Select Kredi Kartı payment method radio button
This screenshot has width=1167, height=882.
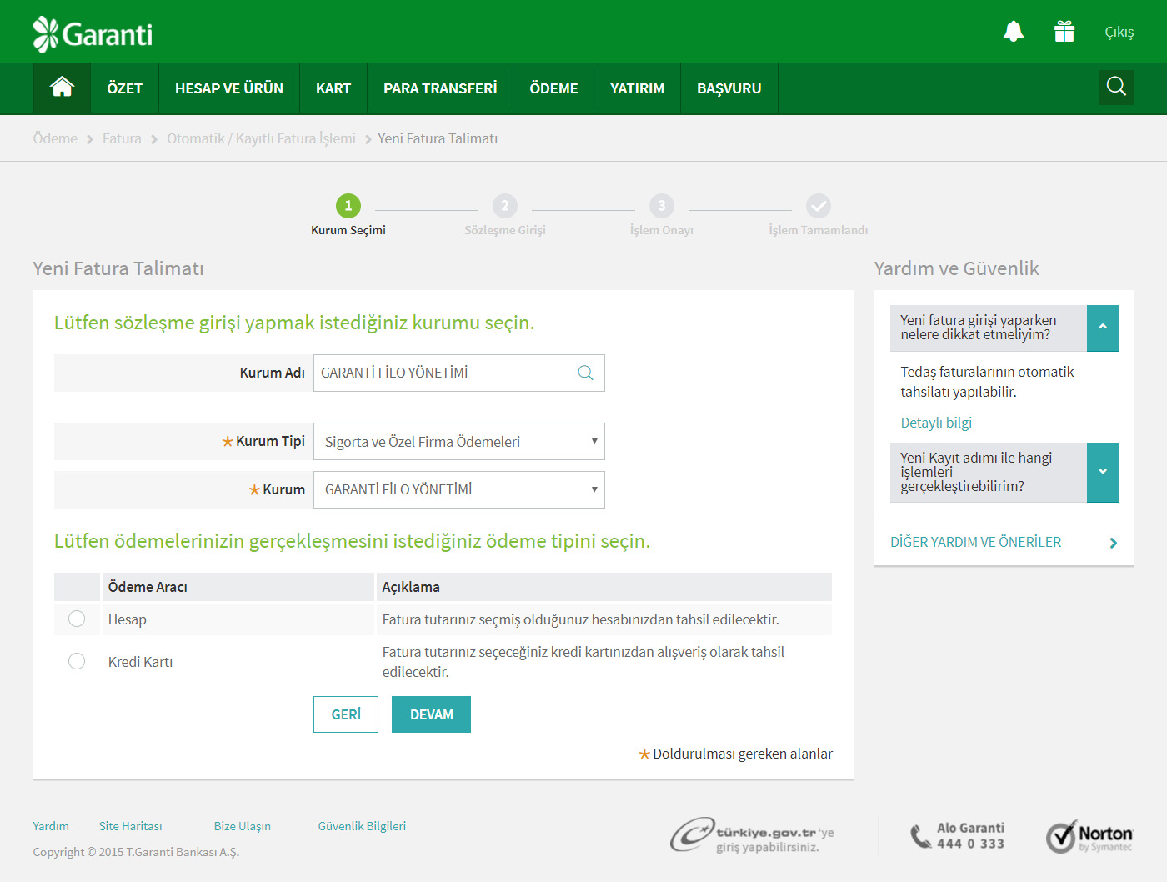click(x=77, y=661)
